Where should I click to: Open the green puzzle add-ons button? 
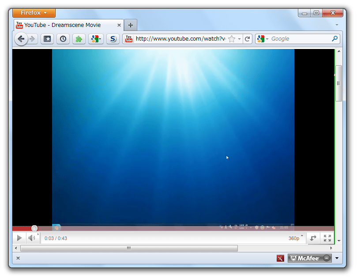[79, 39]
